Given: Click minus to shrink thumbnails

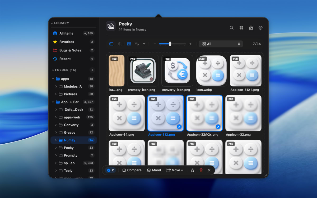Looking at the screenshot, I should tap(155, 44).
